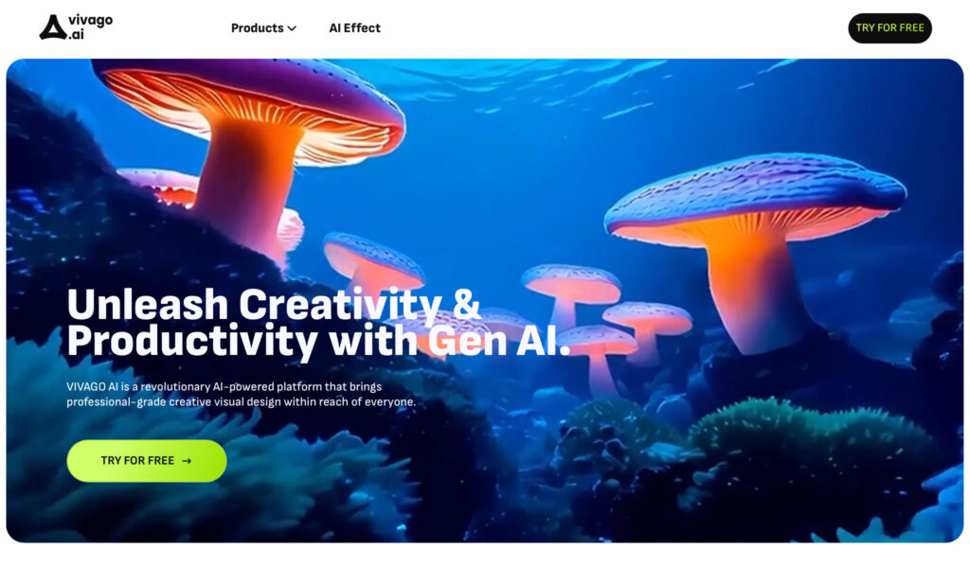Viewport: 970px width, 567px height.
Task: Expand the chevron next to Products
Action: click(x=292, y=28)
